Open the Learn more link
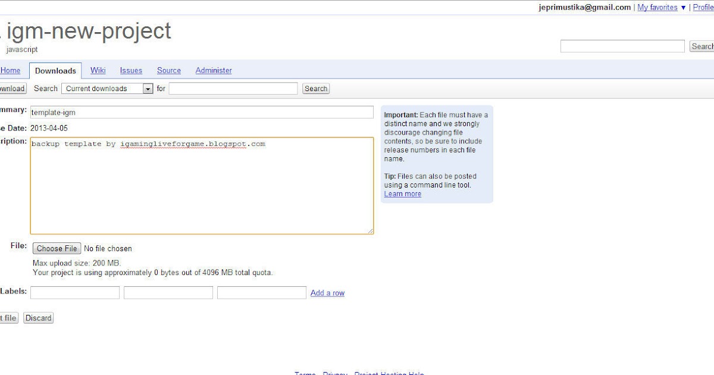The height and width of the screenshot is (375, 714). coord(402,194)
